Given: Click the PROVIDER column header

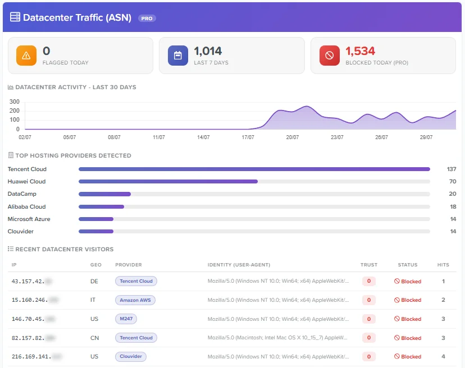Looking at the screenshot, I should click(x=129, y=265).
